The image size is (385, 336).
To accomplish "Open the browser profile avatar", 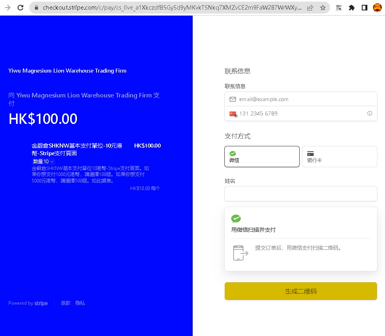I will (x=377, y=8).
